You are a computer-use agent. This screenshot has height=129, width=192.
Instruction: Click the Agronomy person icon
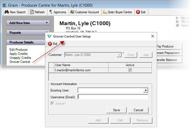coord(51,12)
